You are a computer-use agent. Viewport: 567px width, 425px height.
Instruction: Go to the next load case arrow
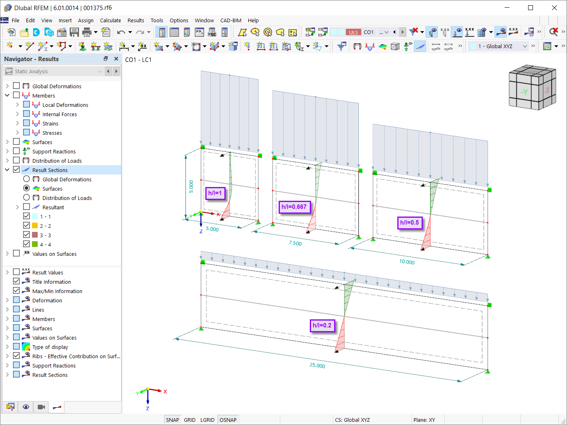point(402,32)
